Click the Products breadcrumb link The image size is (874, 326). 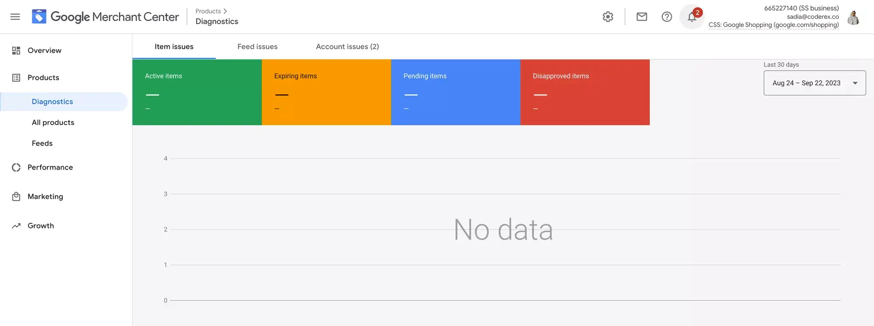pos(208,11)
